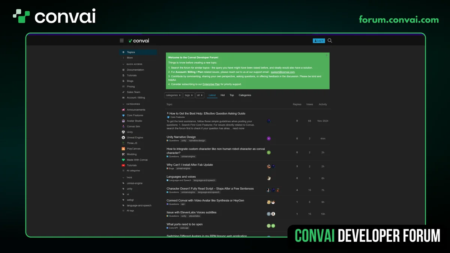This screenshot has width=450, height=253.
Task: Select the Unreal Engine category icon
Action: pyautogui.click(x=123, y=138)
